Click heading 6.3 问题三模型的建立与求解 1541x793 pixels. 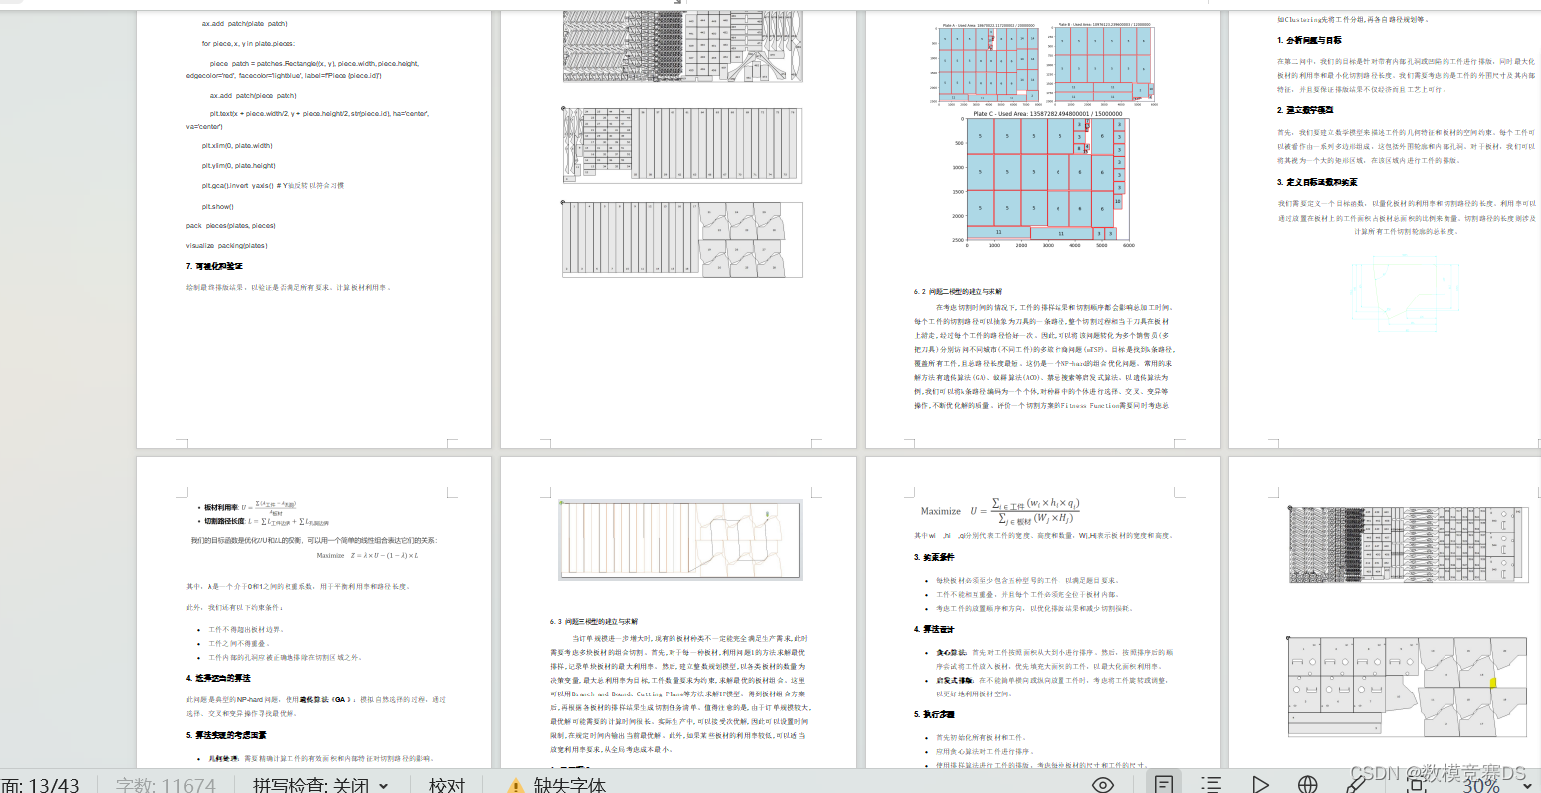(594, 621)
